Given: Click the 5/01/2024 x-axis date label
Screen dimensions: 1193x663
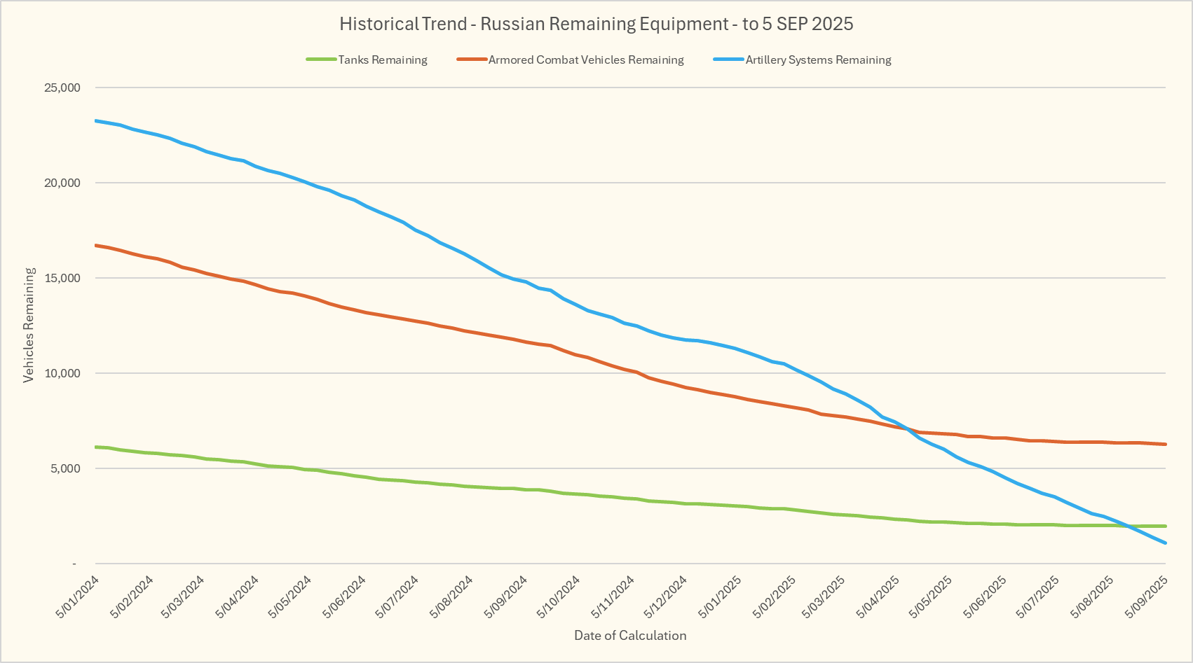Looking at the screenshot, I should [x=77, y=597].
